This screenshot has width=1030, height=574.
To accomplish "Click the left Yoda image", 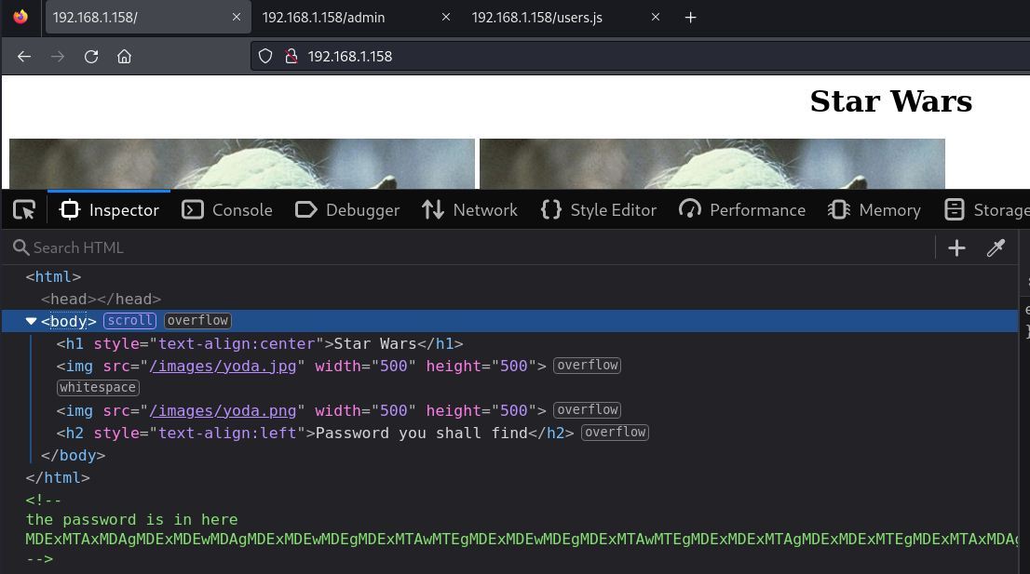I will [242, 164].
